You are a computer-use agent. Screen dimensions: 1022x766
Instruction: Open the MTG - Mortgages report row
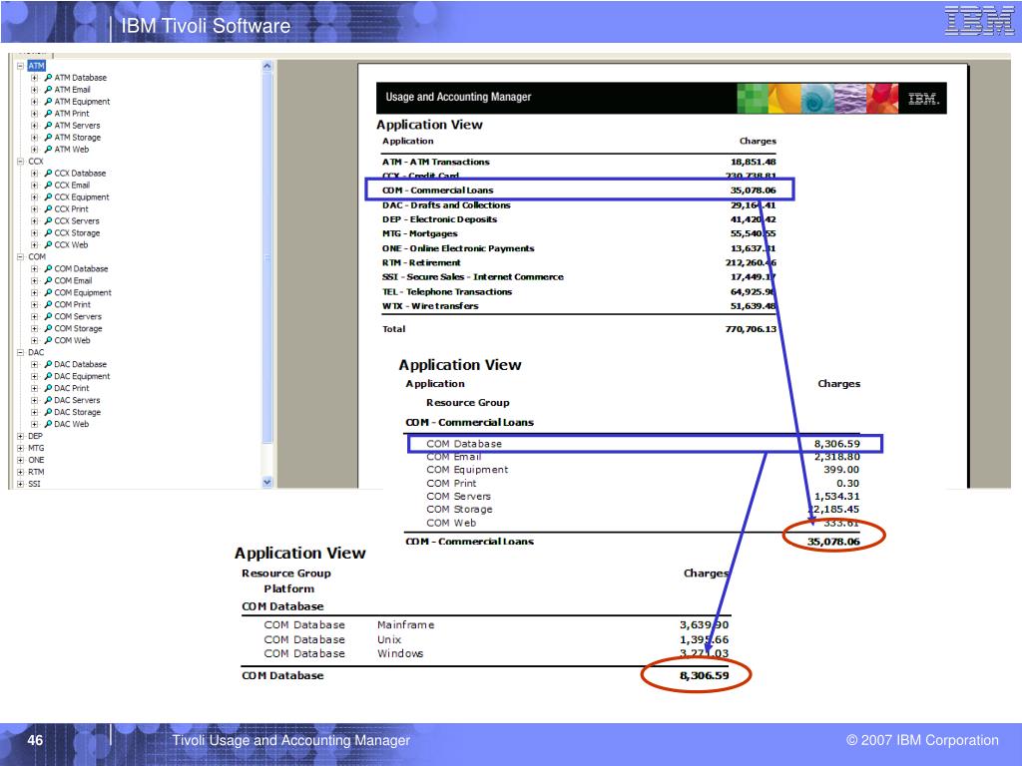pyautogui.click(x=579, y=233)
